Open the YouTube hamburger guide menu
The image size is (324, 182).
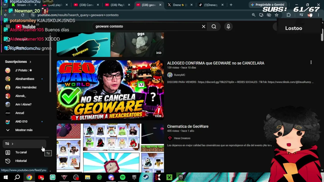(x=8, y=27)
